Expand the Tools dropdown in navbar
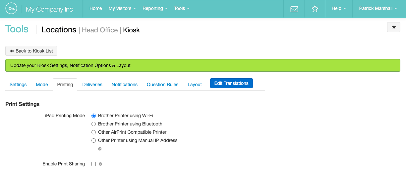The height and width of the screenshot is (174, 406). [182, 9]
